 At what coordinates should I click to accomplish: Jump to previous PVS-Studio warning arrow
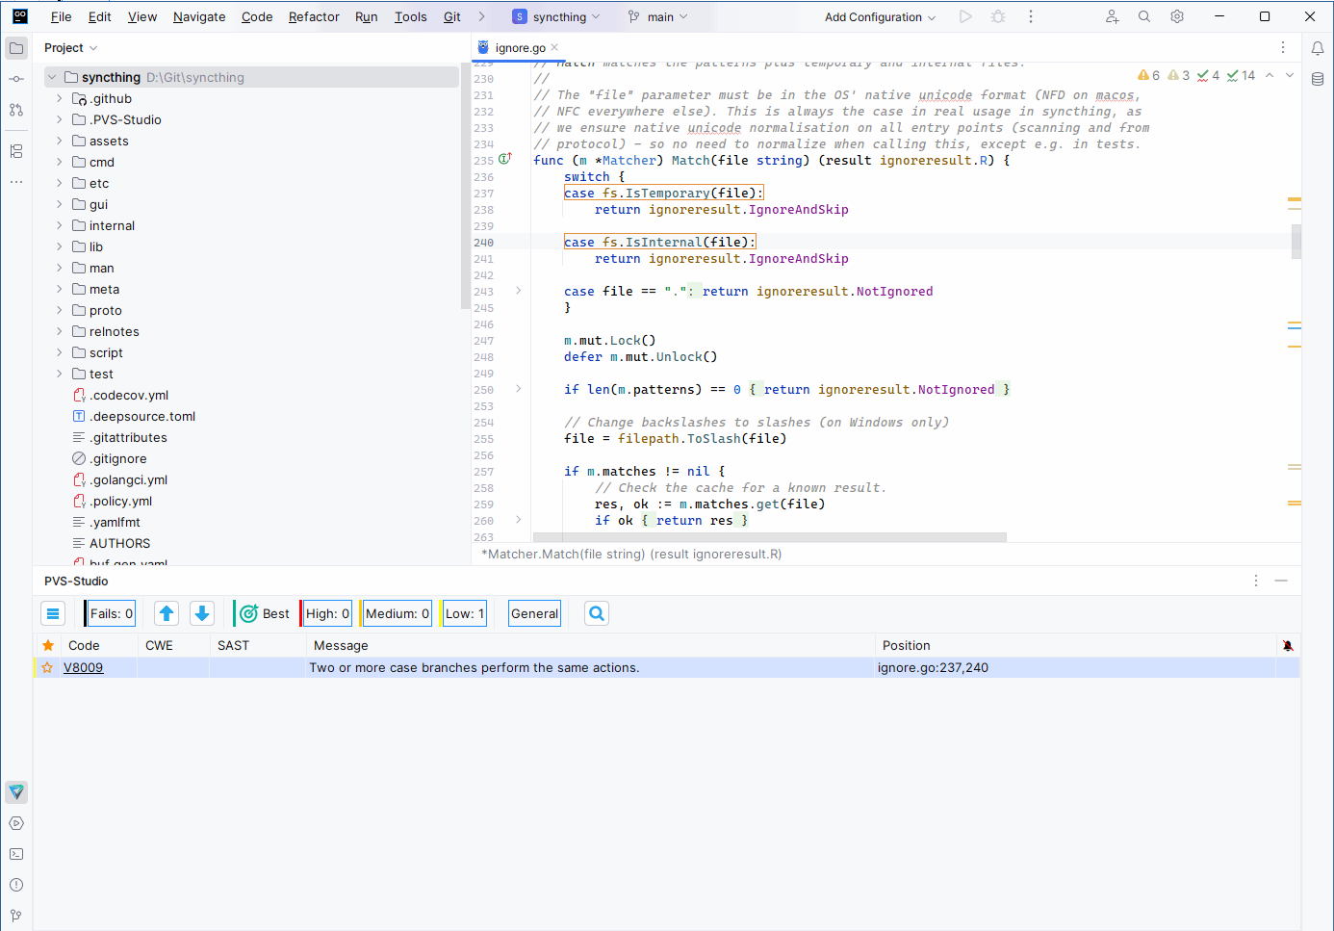[x=167, y=613]
